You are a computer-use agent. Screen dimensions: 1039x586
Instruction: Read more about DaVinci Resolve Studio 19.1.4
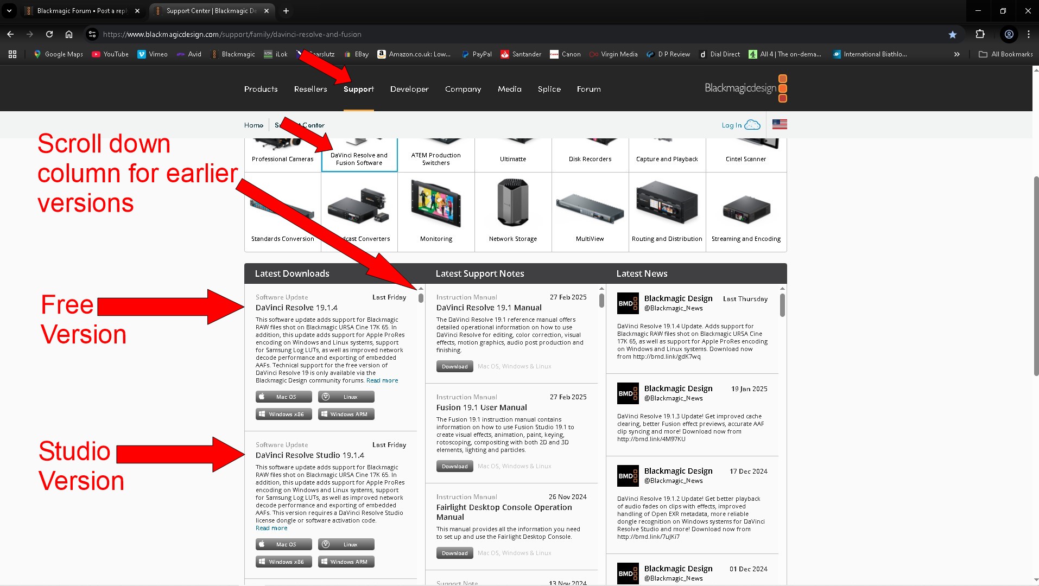(x=271, y=528)
